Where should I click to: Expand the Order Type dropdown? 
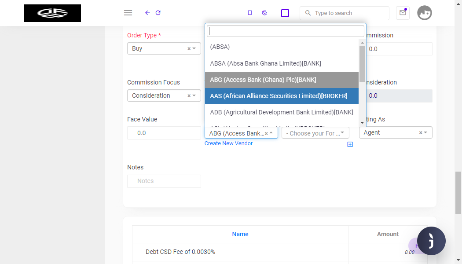click(x=194, y=48)
